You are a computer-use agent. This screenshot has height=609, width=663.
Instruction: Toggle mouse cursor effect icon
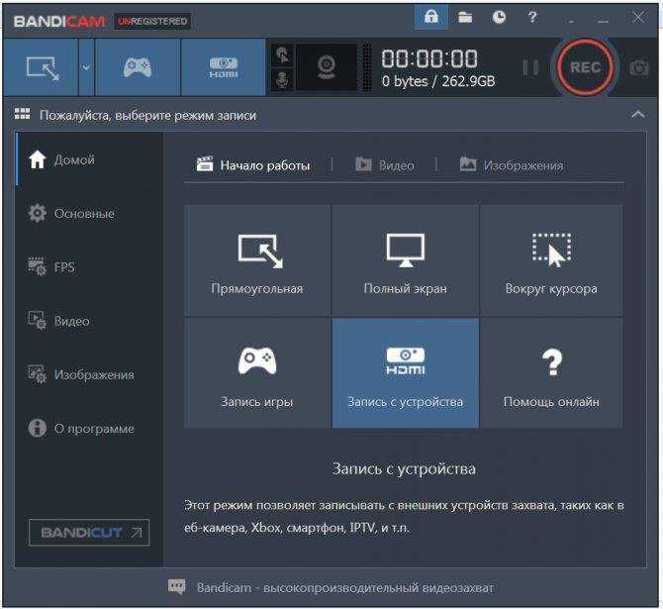(x=282, y=55)
